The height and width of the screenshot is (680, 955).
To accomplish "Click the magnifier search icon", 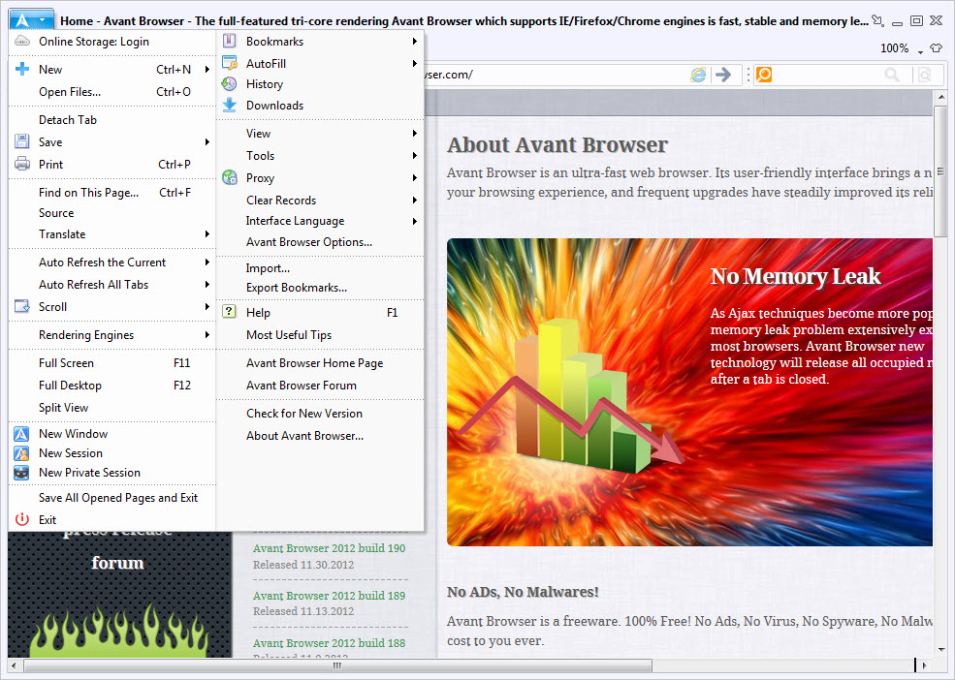I will click(x=892, y=75).
